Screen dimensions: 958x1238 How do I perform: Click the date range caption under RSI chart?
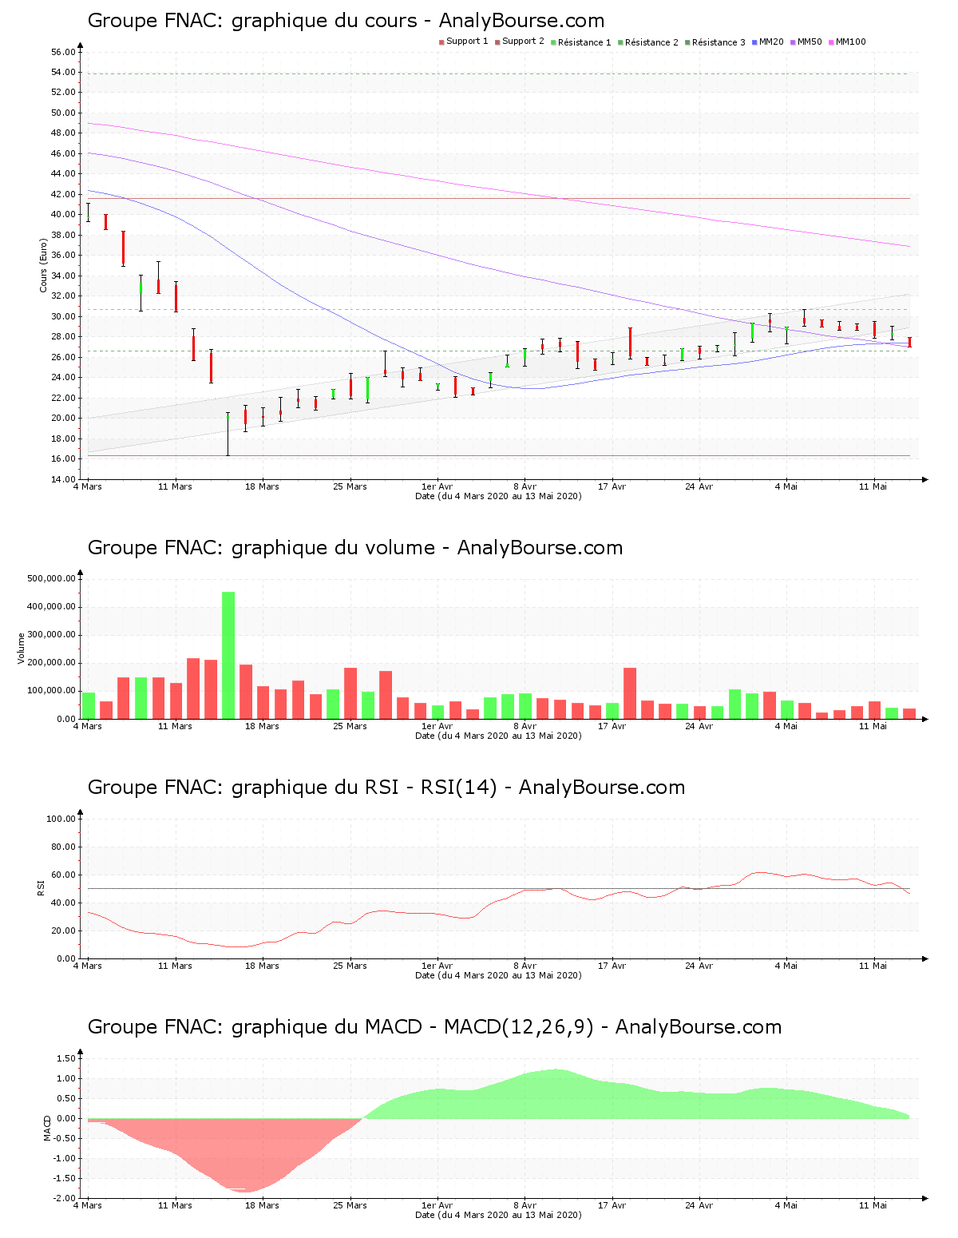pos(499,975)
